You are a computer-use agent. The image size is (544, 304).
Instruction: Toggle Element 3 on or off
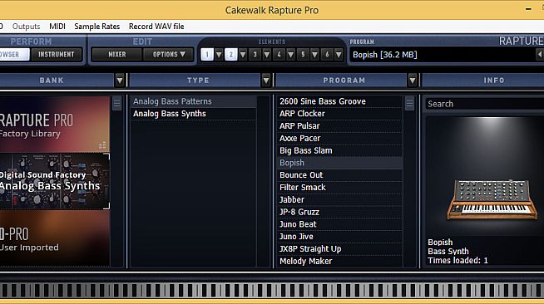255,54
